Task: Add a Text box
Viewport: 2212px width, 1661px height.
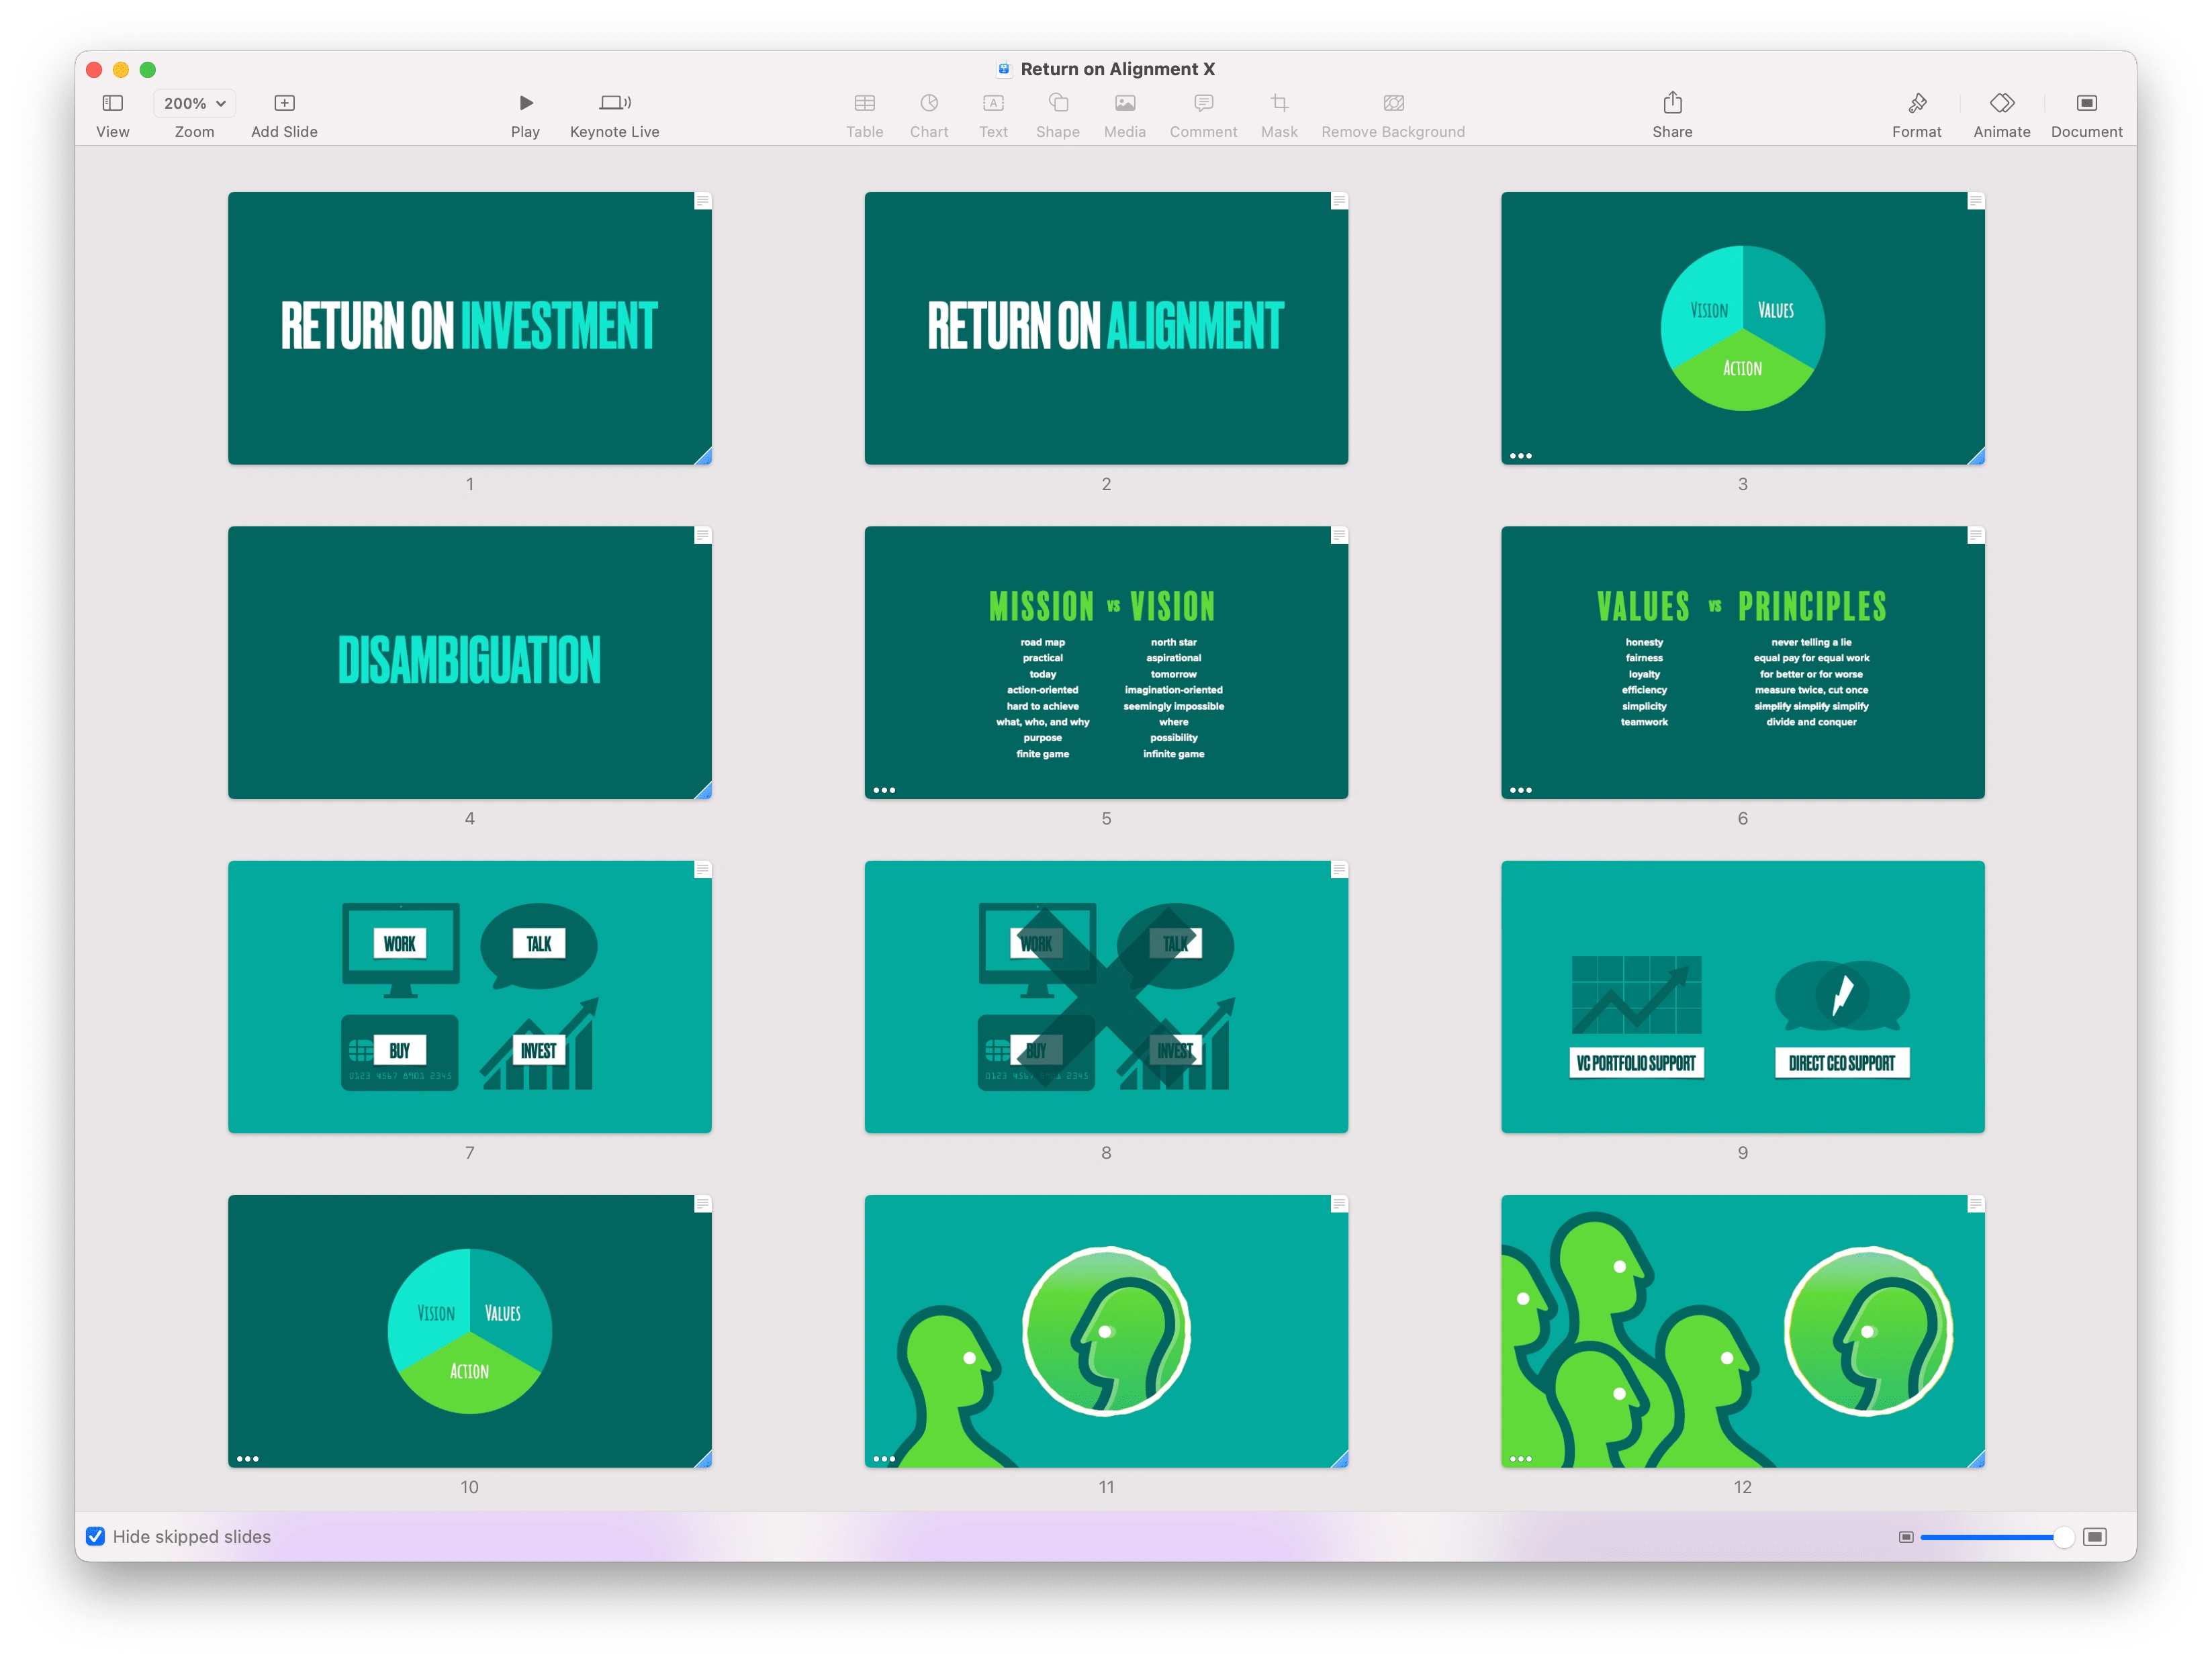Action: coord(993,115)
